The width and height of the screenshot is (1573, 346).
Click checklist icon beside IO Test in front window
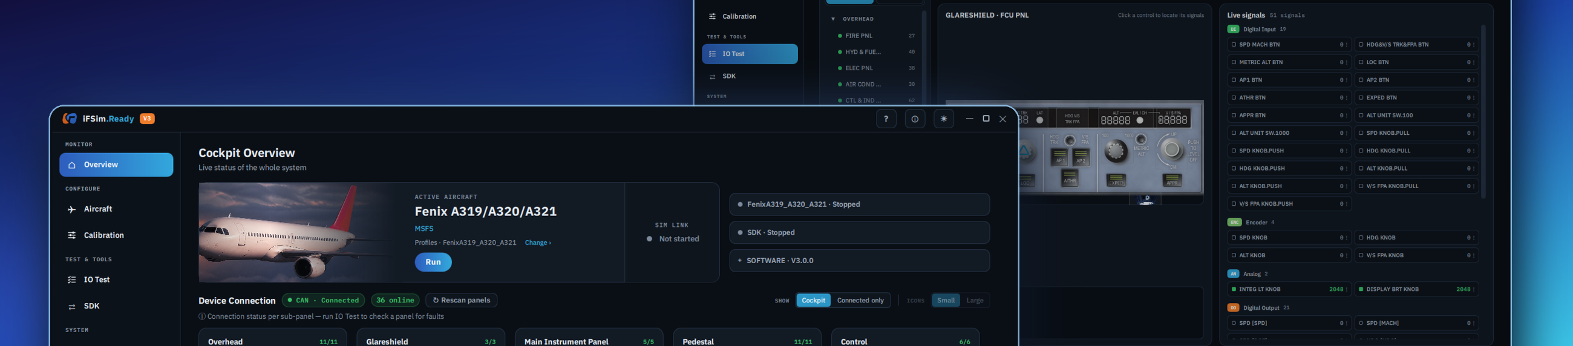pyautogui.click(x=72, y=280)
